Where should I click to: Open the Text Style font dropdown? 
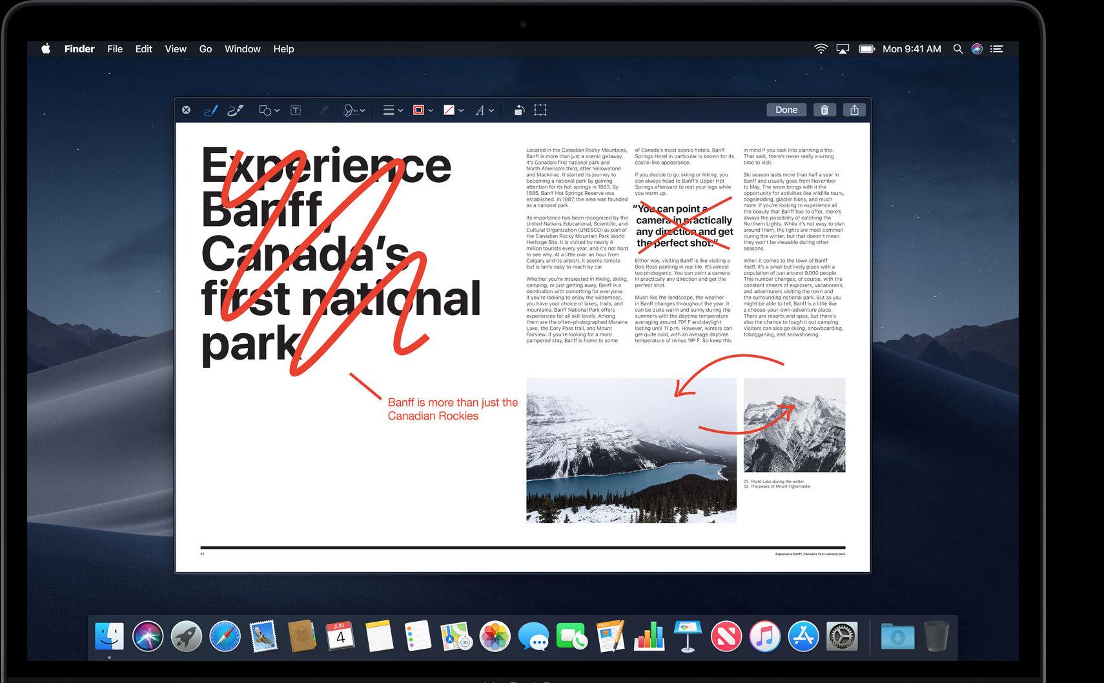pos(484,110)
